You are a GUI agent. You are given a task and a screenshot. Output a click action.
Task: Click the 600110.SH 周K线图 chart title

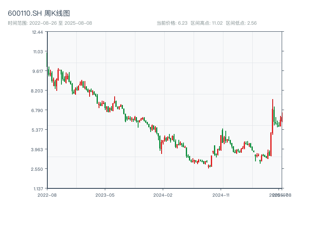click(39, 14)
